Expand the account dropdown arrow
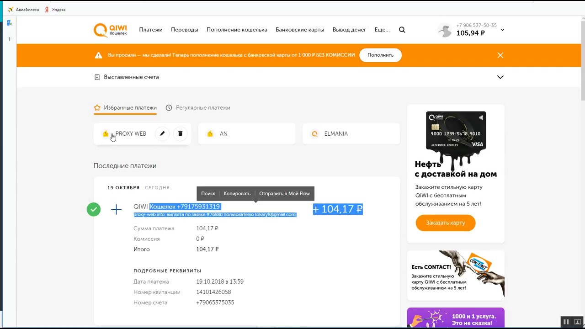Screen dimensions: 585x329 point(502,30)
